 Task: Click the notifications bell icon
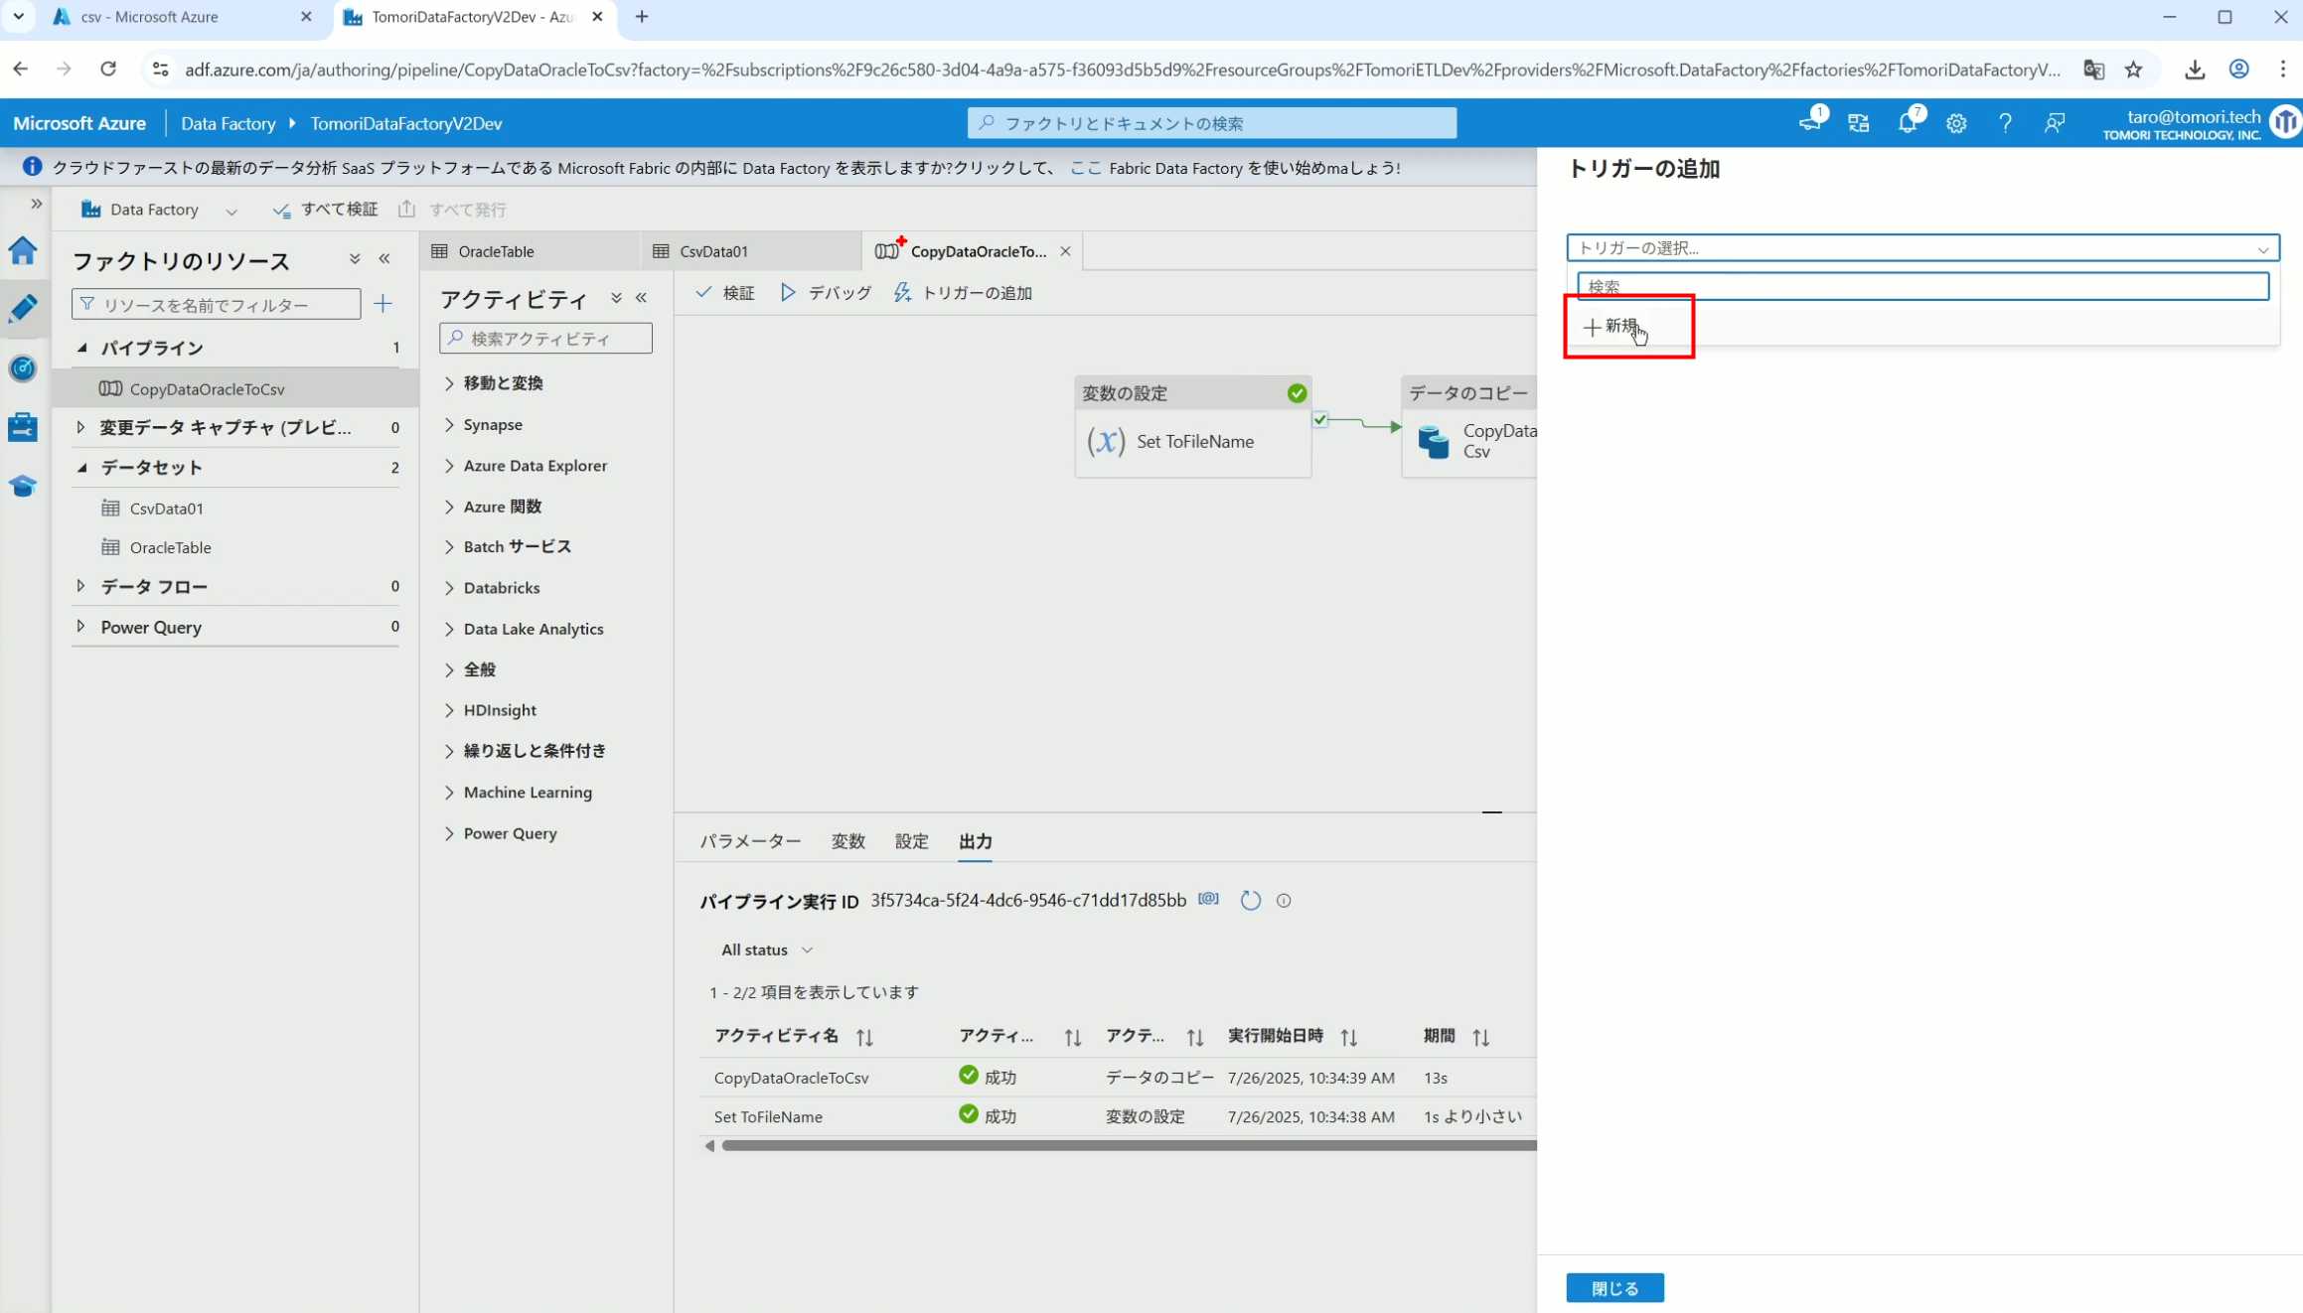(1907, 124)
